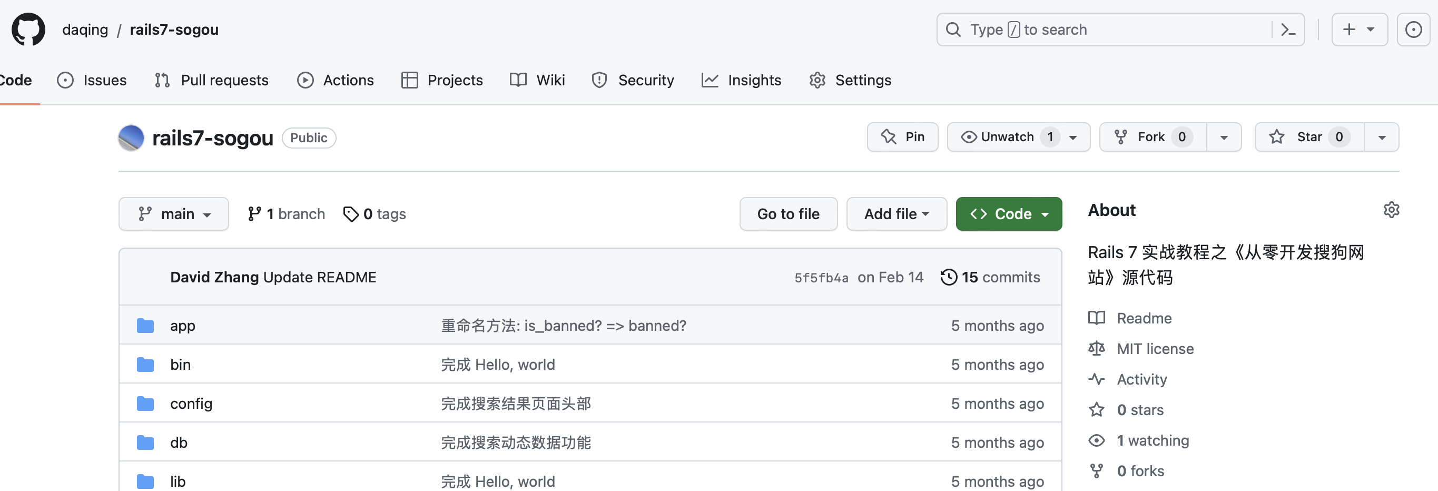Viewport: 1438px width, 491px height.
Task: Open the command palette icon in search bar
Action: [x=1288, y=30]
